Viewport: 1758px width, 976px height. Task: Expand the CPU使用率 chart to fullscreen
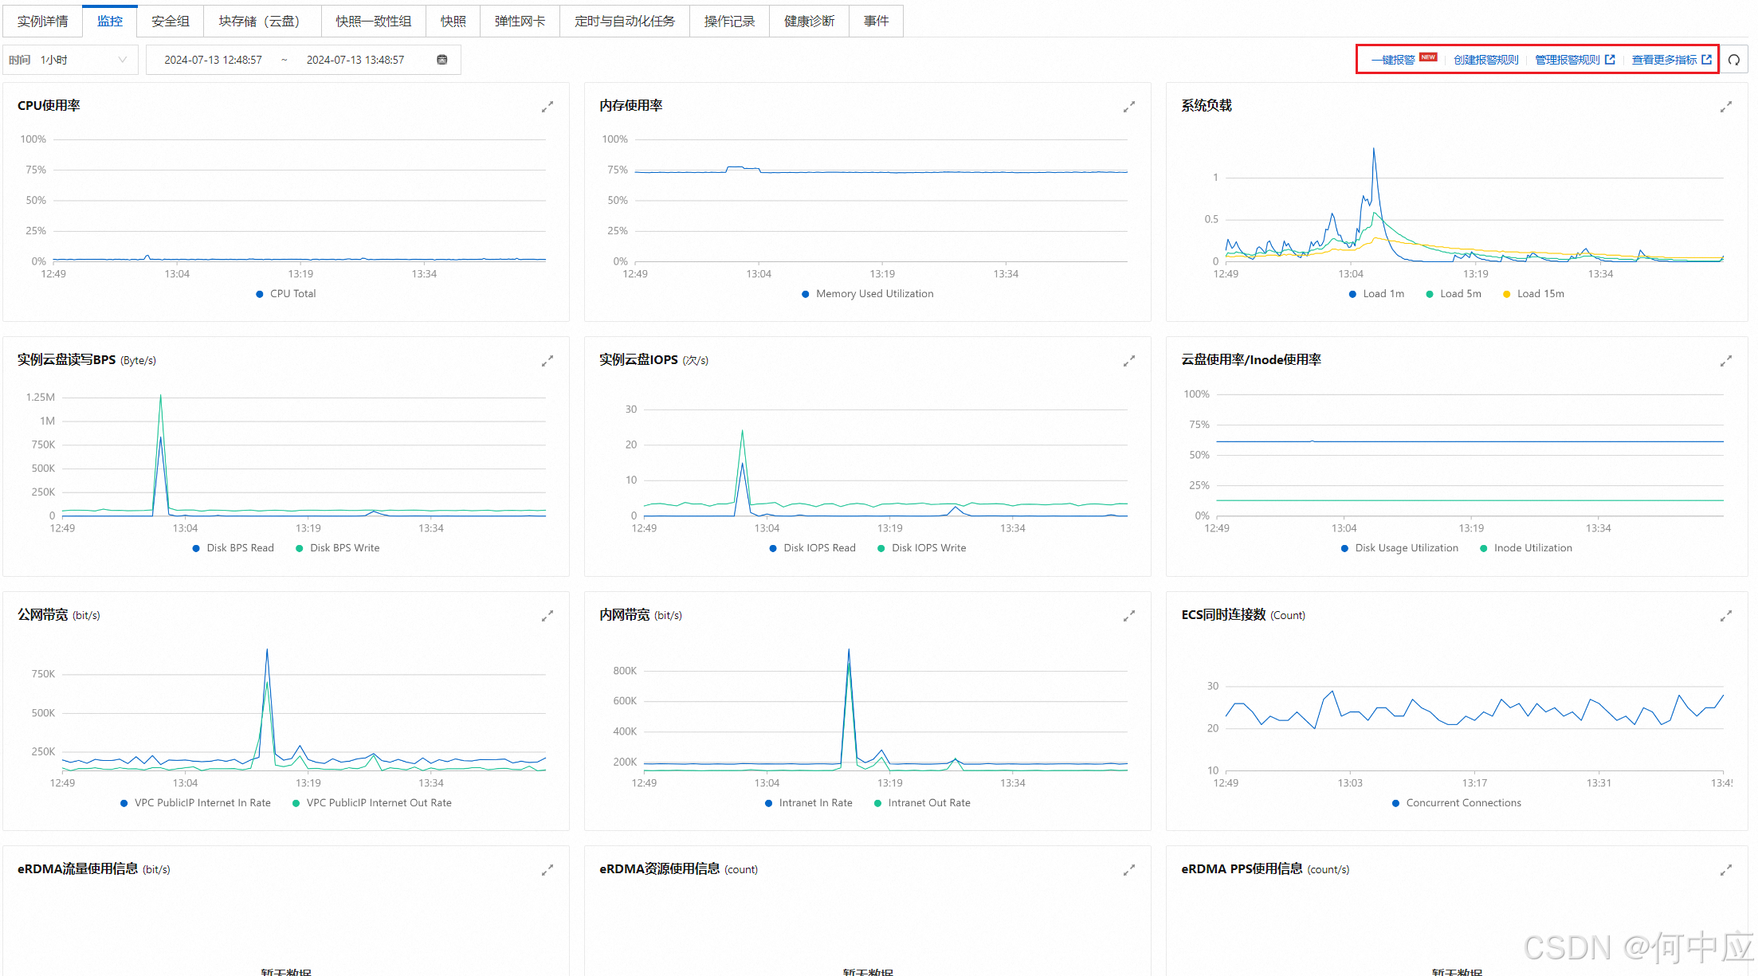pyautogui.click(x=547, y=107)
